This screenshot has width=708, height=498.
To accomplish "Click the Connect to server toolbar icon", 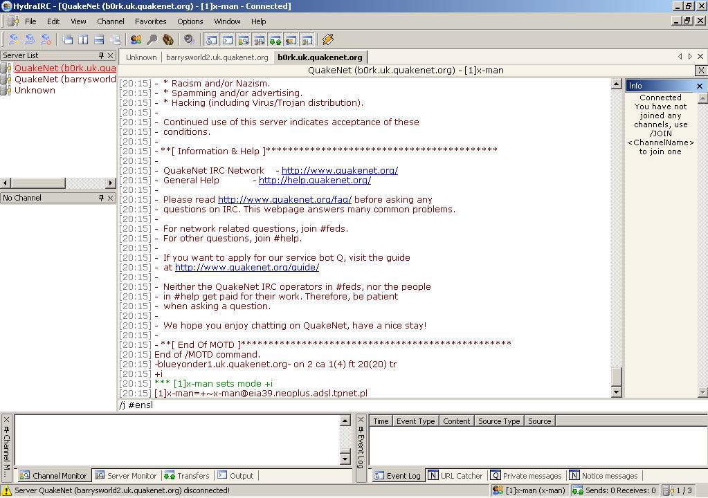I will click(x=14, y=39).
